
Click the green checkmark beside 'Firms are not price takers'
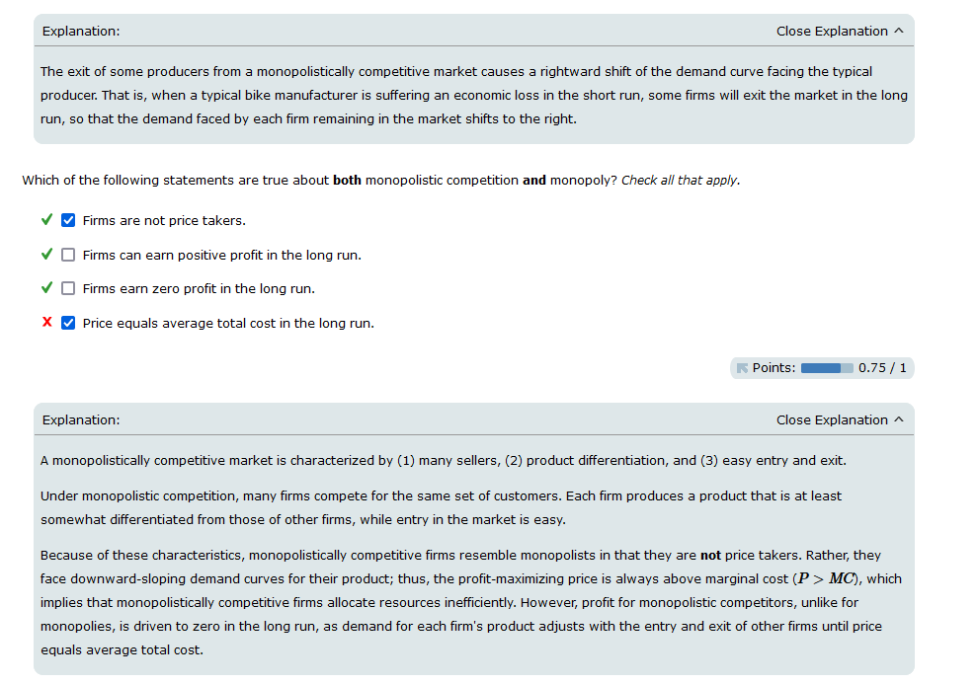click(x=46, y=220)
